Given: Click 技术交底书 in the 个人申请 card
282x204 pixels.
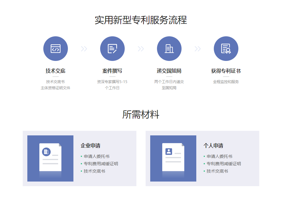Looking at the screenshot, I should (x=217, y=171).
